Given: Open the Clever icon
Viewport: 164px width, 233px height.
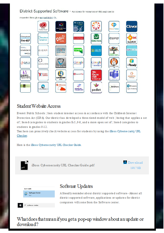Looking at the screenshot, I should pyautogui.click(x=132, y=27).
